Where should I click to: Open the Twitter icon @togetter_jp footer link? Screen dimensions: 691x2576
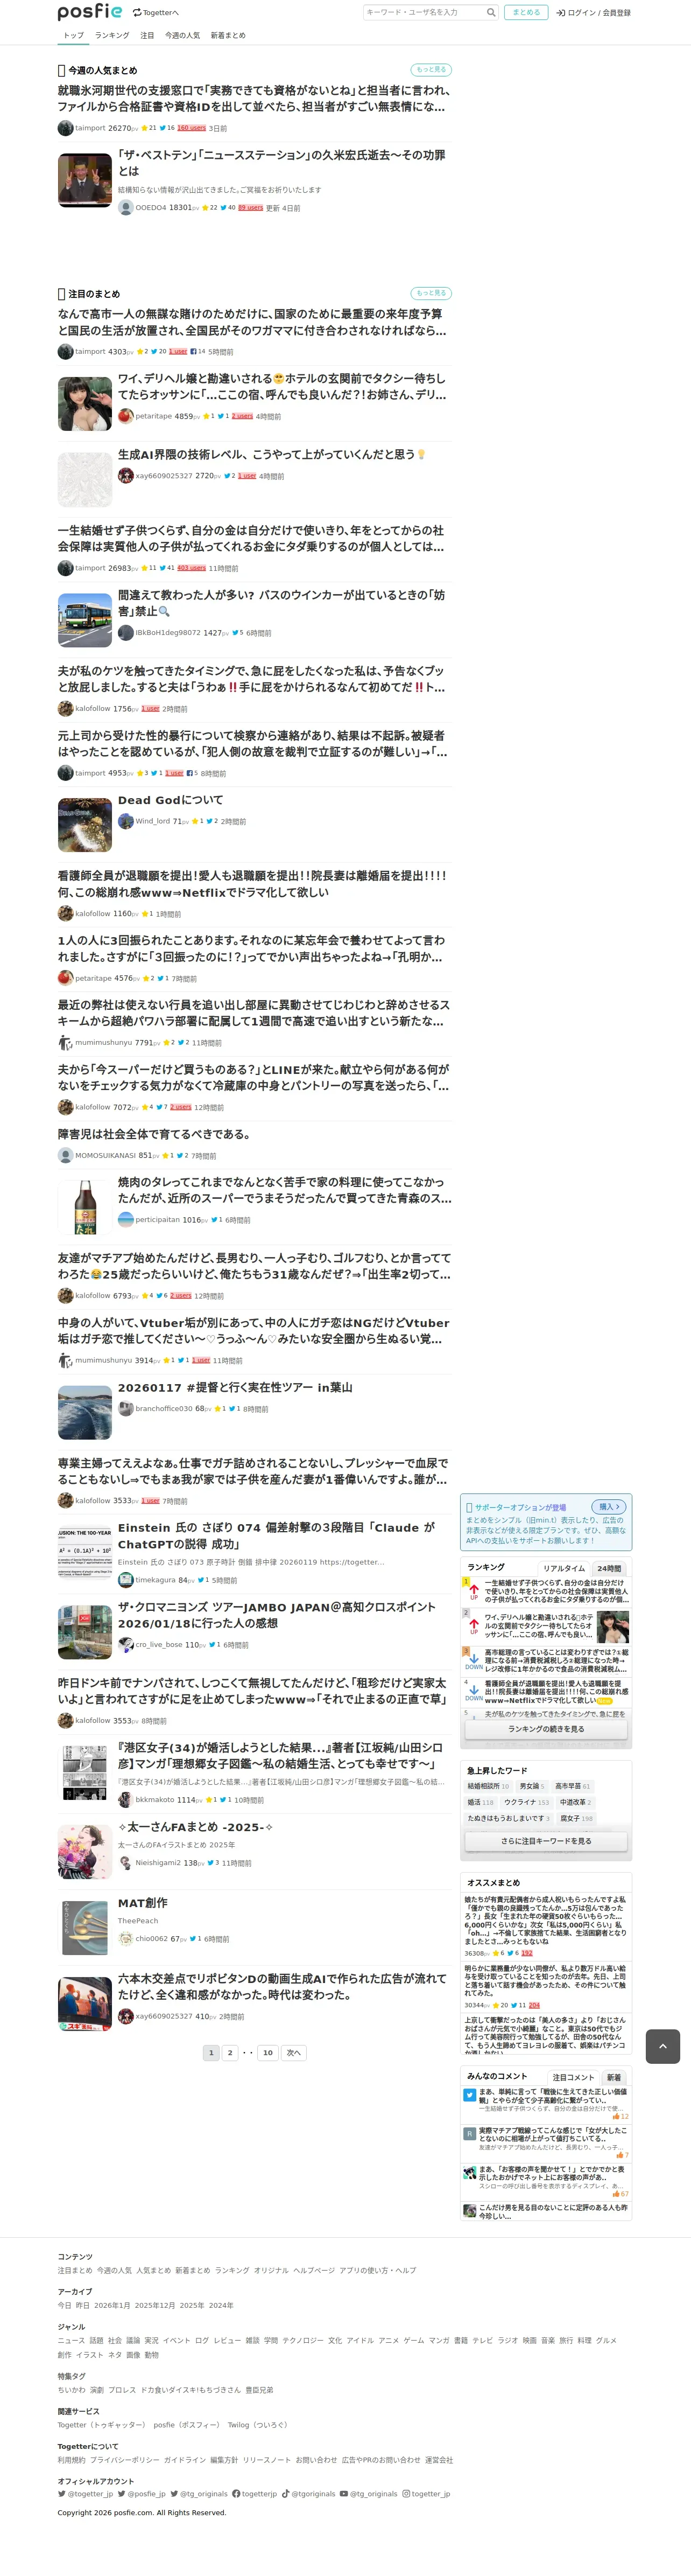click(85, 2493)
